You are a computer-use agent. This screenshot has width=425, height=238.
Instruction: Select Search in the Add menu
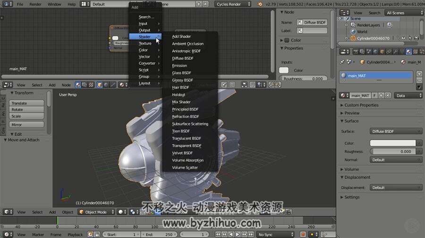coord(146,17)
